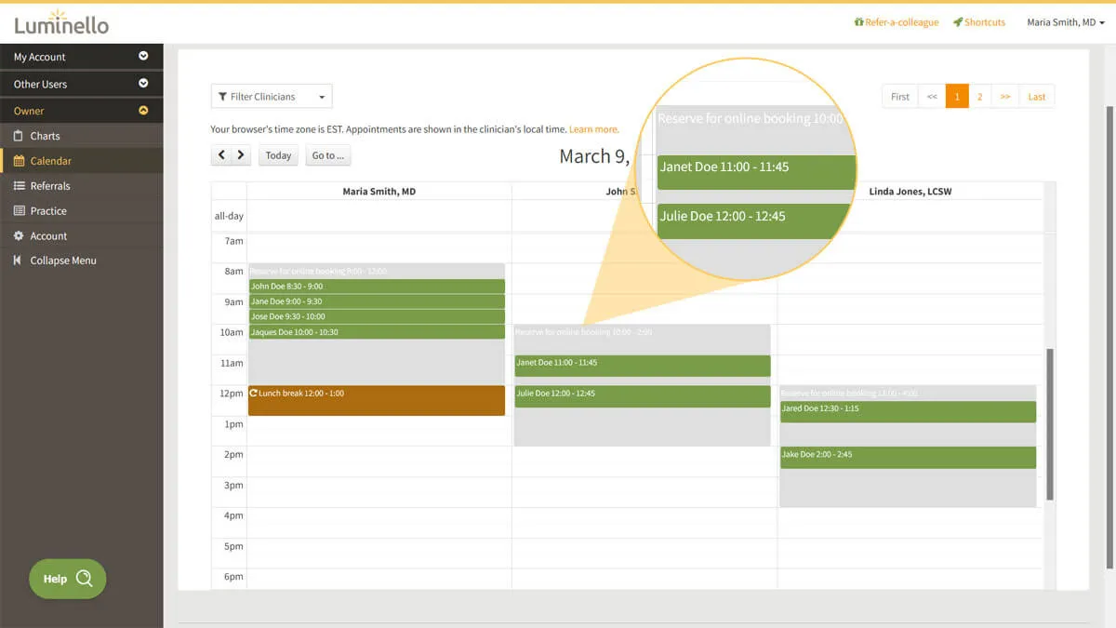Click the Today button

click(x=278, y=155)
